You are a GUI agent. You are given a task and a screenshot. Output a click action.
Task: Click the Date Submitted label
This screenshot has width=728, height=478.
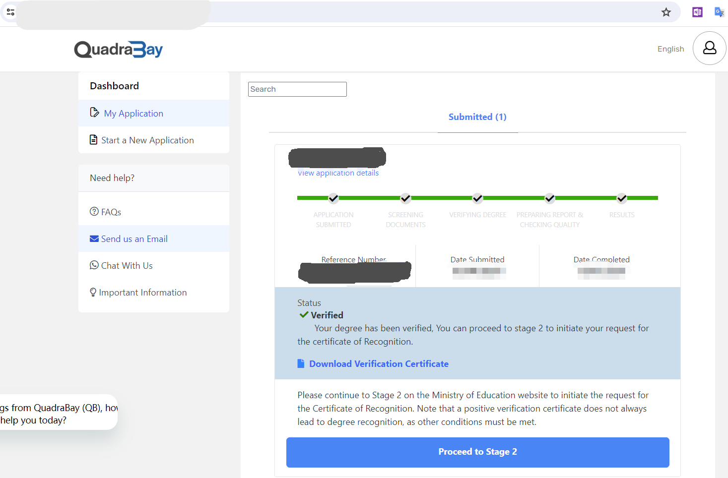coord(477,259)
